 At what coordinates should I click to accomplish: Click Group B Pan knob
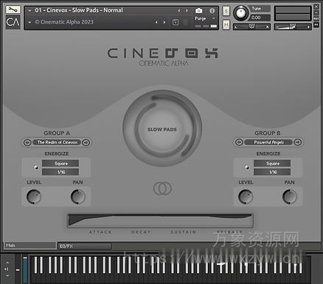click(x=290, y=196)
